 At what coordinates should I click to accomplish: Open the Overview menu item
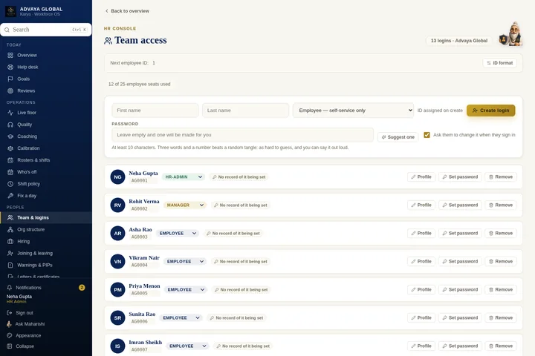[x=46, y=55]
